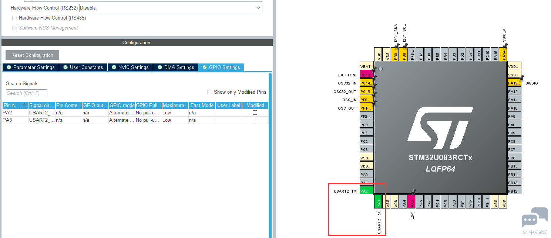Click Signal on Pin column header

[42, 105]
